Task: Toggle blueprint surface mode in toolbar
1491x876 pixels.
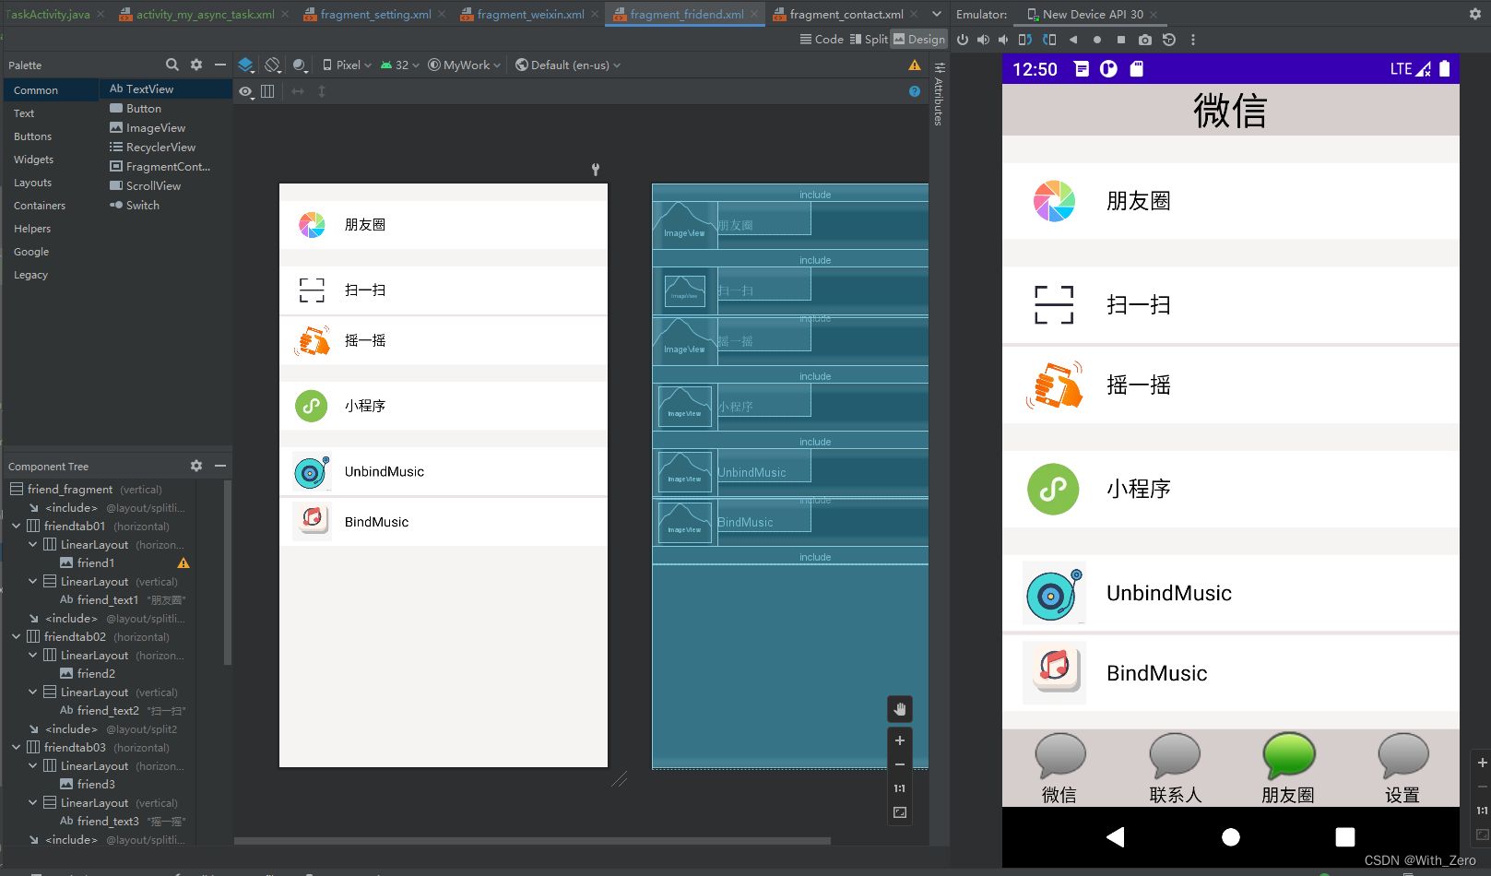Action: 246,65
